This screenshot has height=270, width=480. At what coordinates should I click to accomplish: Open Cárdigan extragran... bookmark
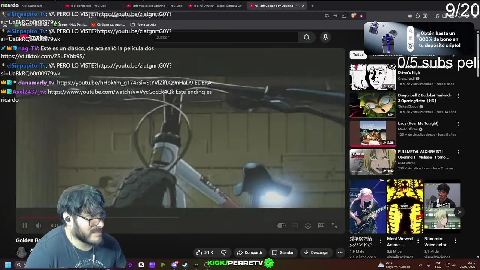click(x=108, y=24)
